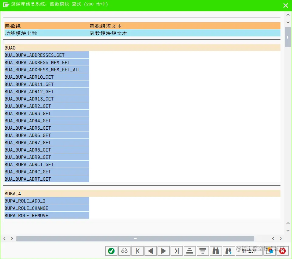Go to previous page arrow

coord(151,251)
